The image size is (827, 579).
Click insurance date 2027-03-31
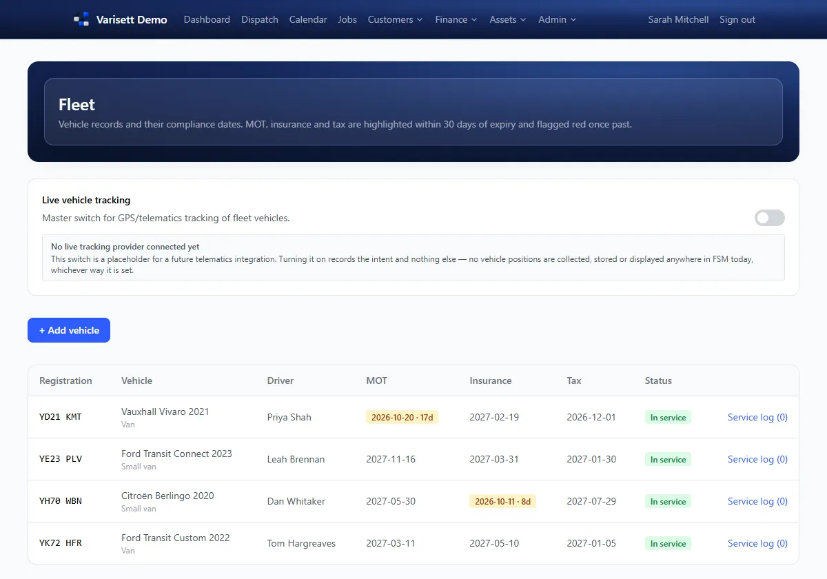(494, 459)
